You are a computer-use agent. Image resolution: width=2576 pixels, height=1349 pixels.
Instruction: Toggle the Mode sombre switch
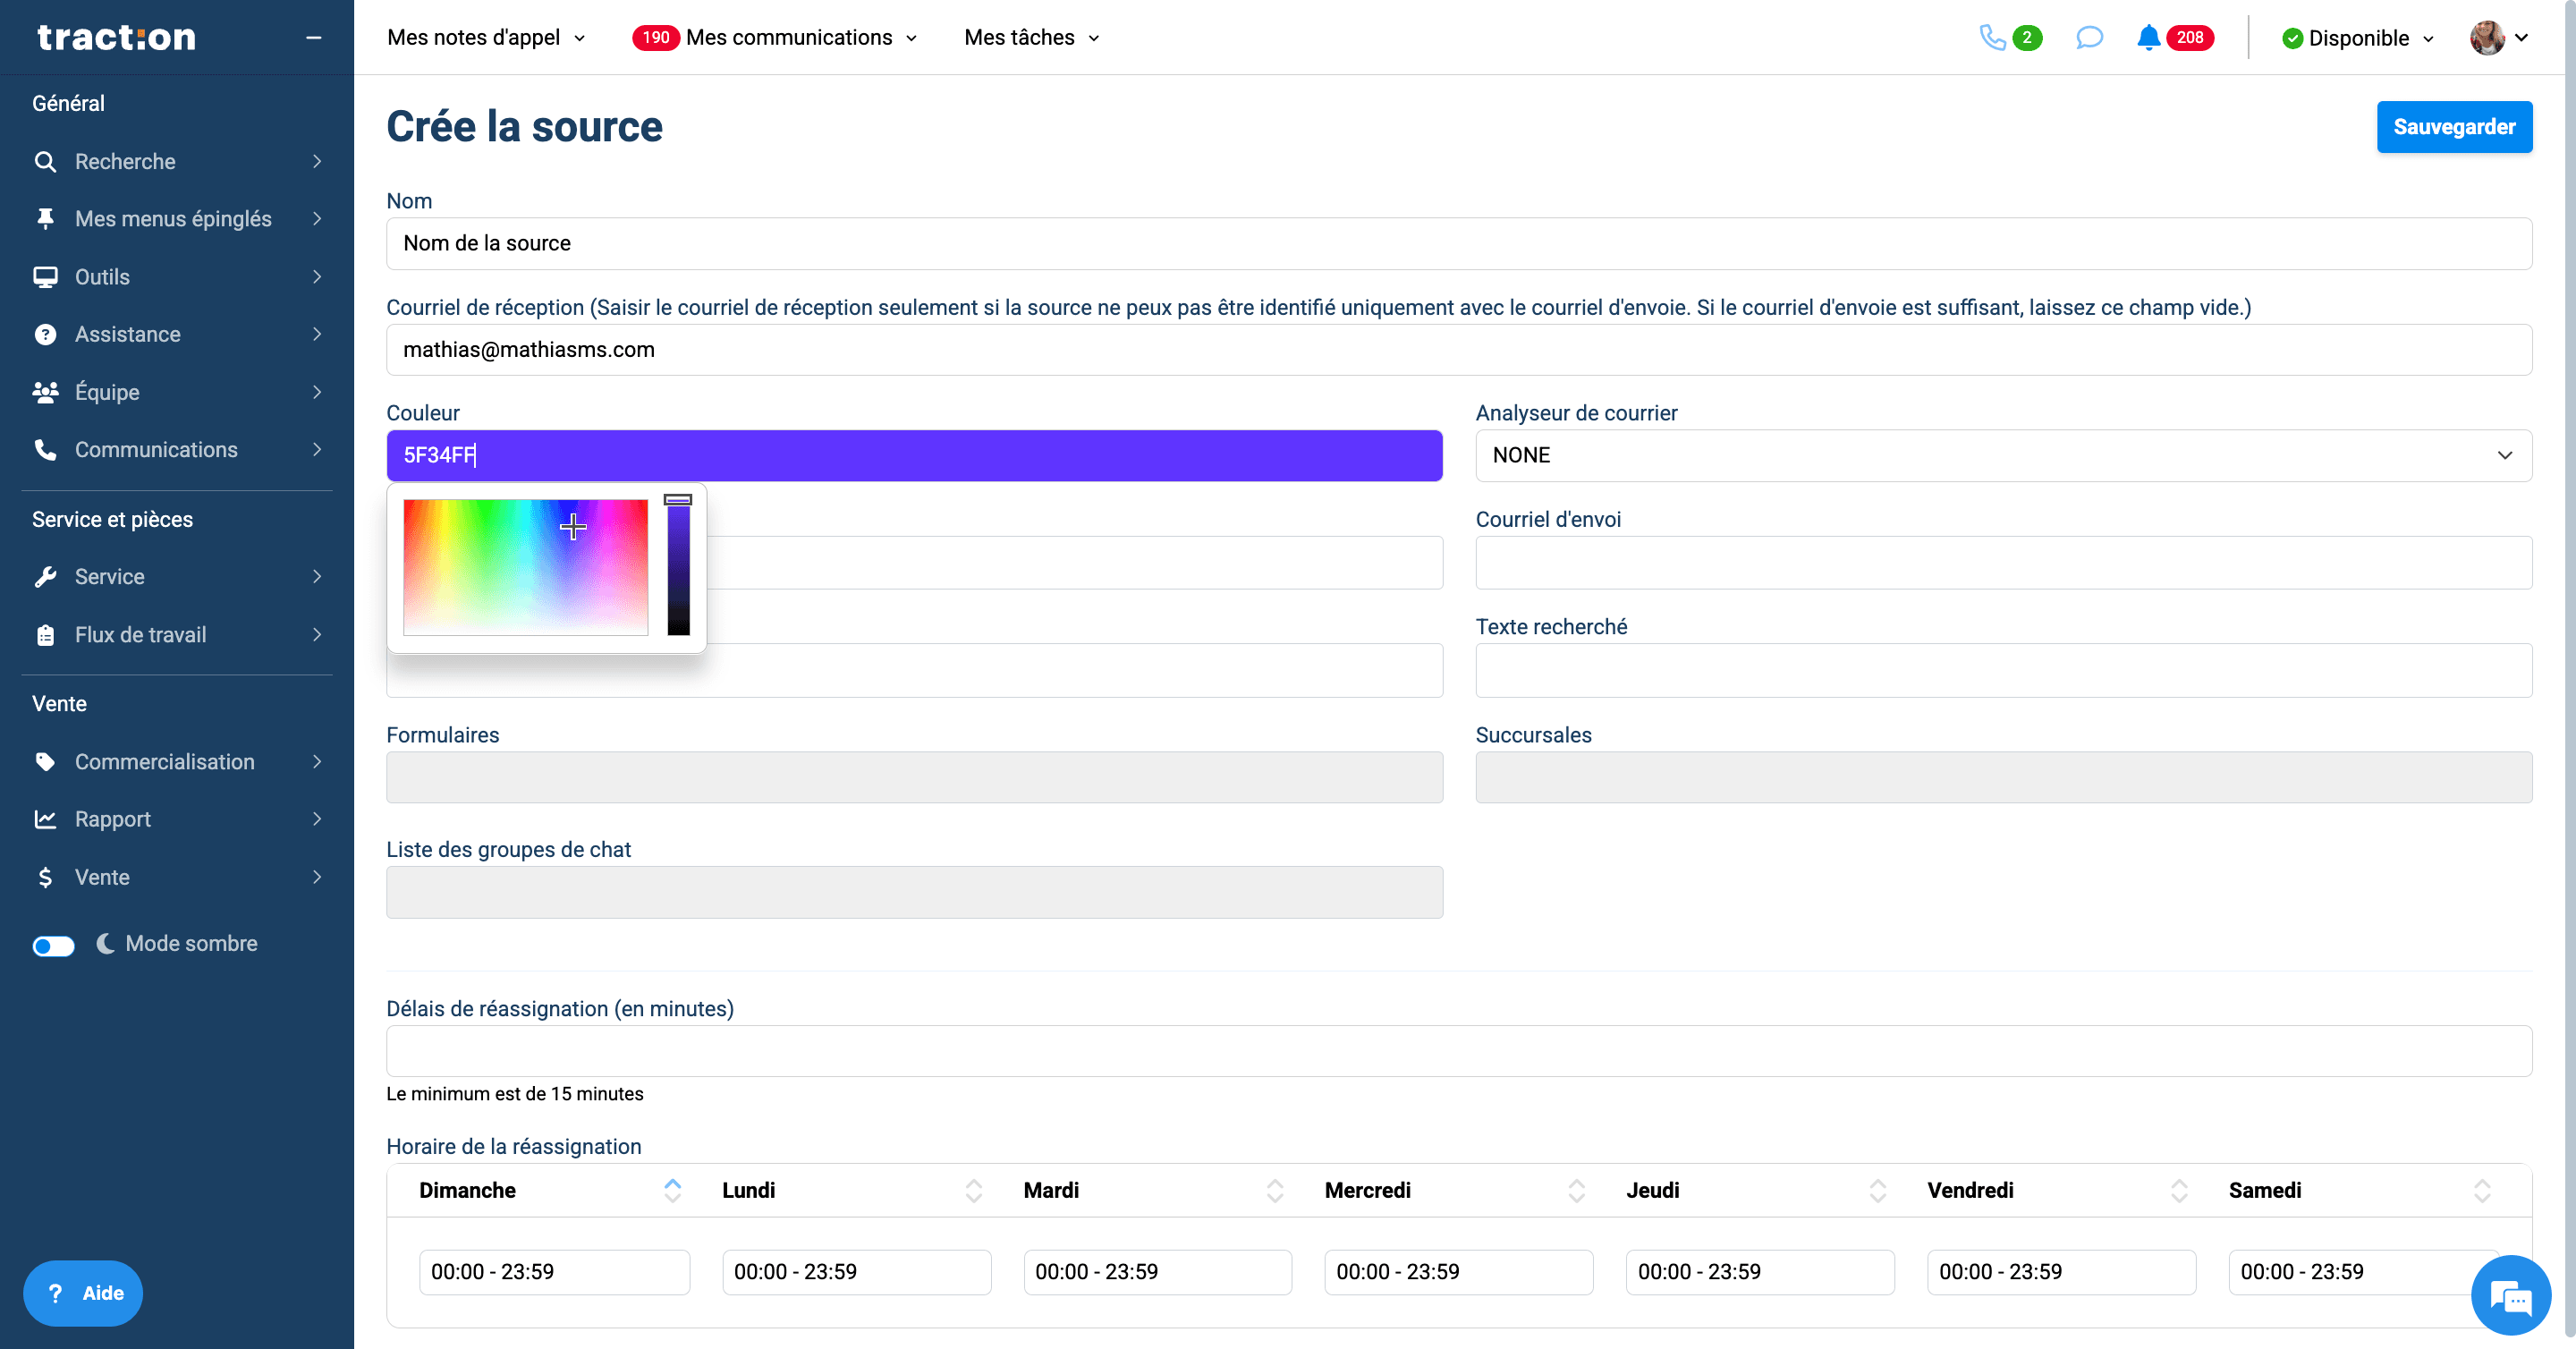point(53,945)
